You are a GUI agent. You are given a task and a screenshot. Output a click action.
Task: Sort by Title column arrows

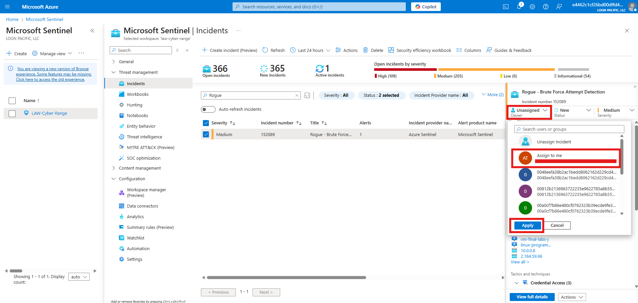(324, 123)
